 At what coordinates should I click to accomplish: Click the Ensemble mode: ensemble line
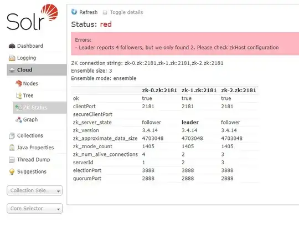click(104, 78)
